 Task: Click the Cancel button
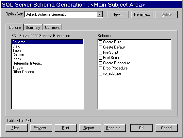pyautogui.click(x=167, y=128)
